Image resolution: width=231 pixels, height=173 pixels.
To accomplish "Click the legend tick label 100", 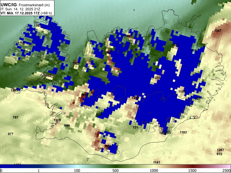I will [77, 171].
